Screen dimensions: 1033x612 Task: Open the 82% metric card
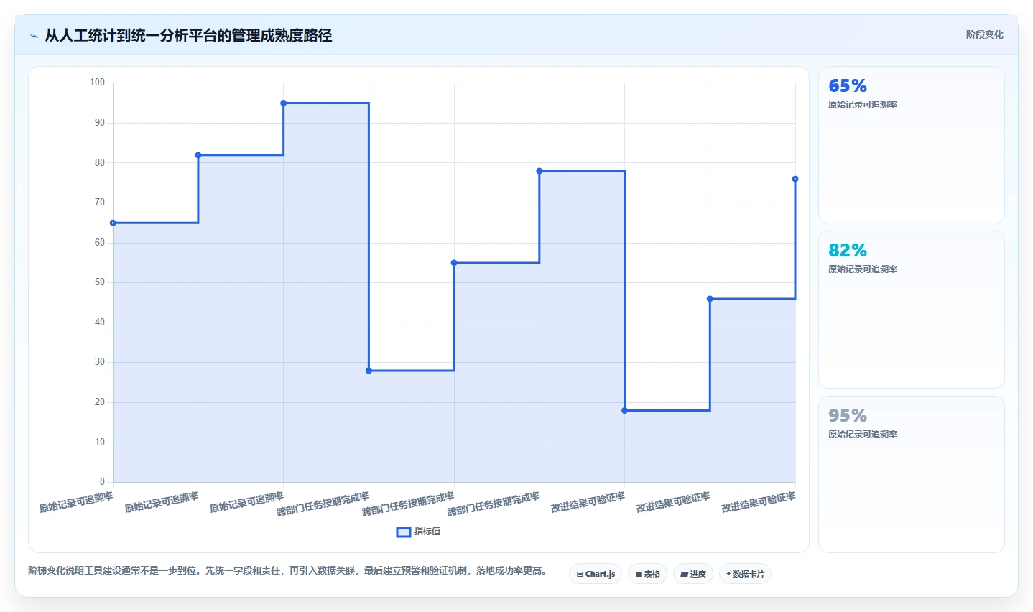[x=911, y=310]
